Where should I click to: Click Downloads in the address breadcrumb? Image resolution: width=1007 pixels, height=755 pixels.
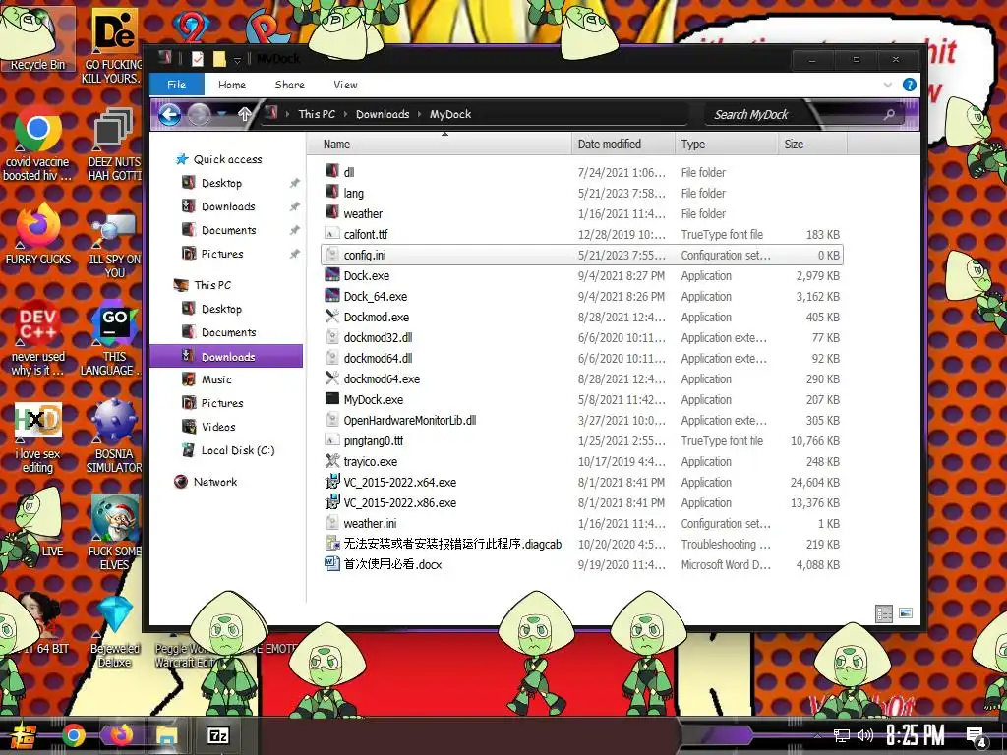coord(383,114)
